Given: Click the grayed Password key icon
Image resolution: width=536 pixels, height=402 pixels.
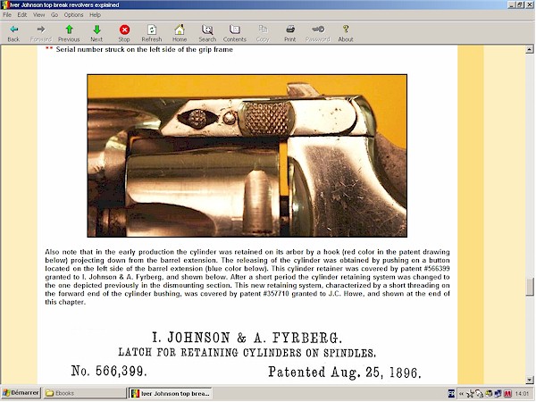Looking at the screenshot, I should pyautogui.click(x=318, y=33).
